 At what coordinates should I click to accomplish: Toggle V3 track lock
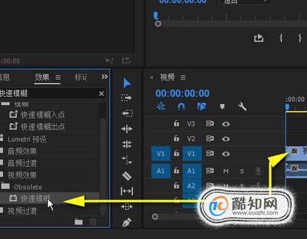[x=176, y=123]
